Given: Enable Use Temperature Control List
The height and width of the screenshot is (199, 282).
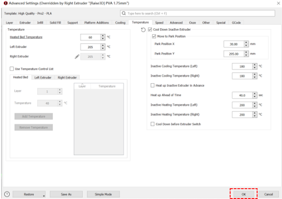Looking at the screenshot, I should click(x=12, y=69).
